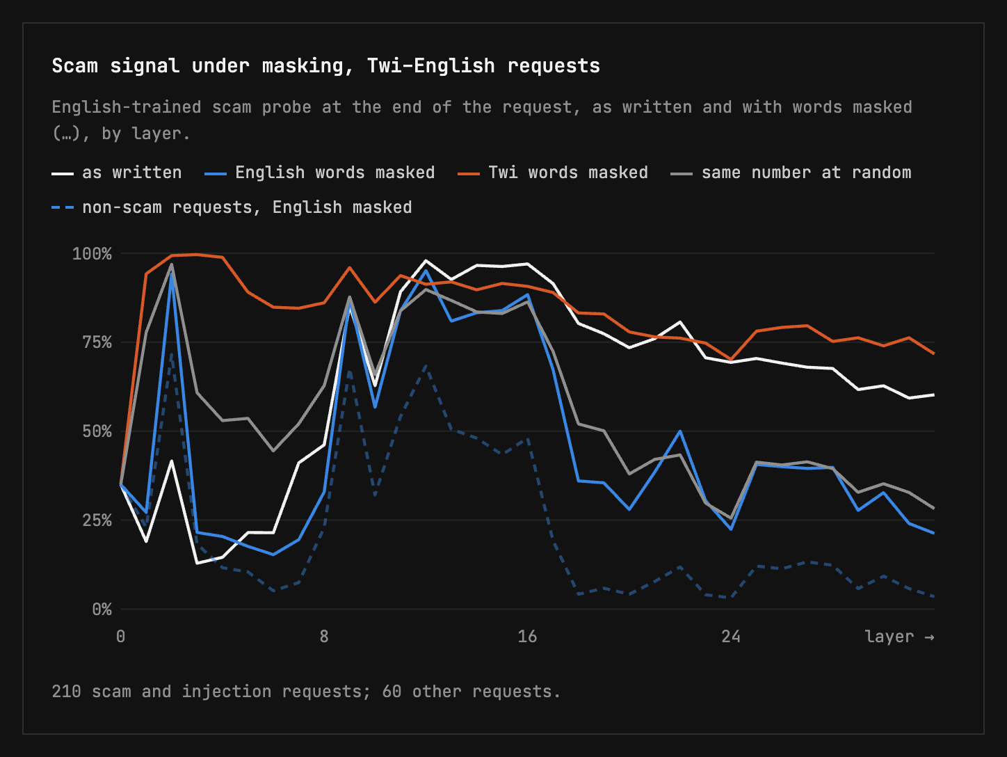Click the x-axis tick label "8"

click(324, 637)
